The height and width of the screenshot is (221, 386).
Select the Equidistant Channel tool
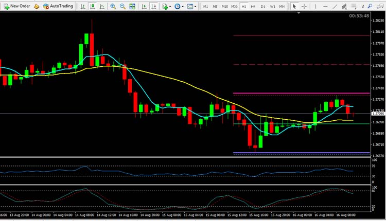coord(344,6)
